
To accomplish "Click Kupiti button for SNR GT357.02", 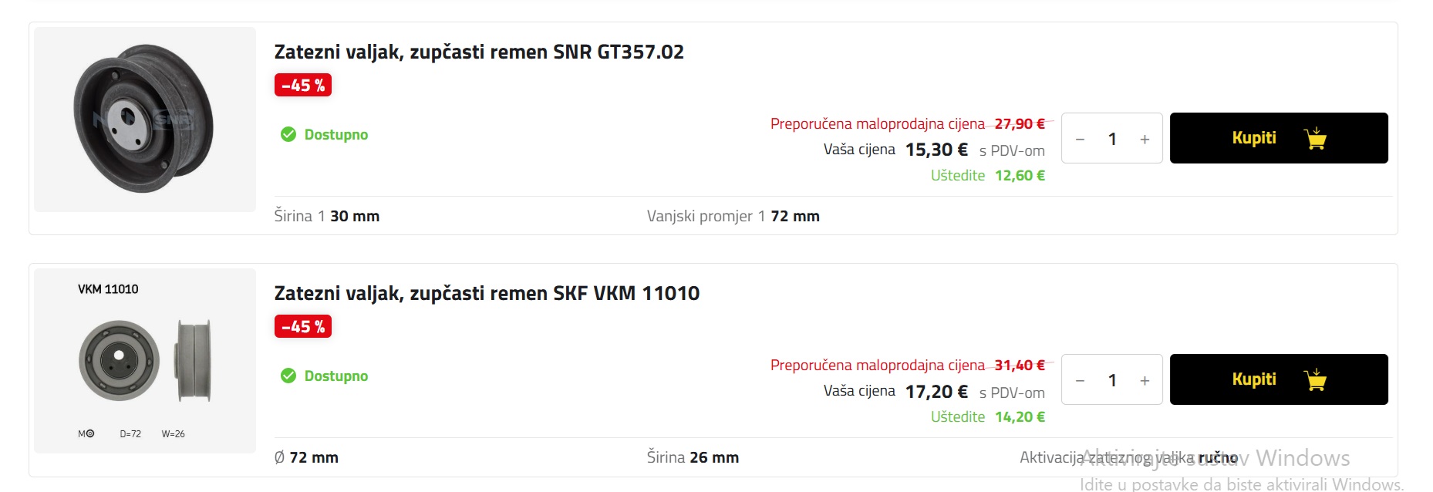I will [x=1279, y=138].
